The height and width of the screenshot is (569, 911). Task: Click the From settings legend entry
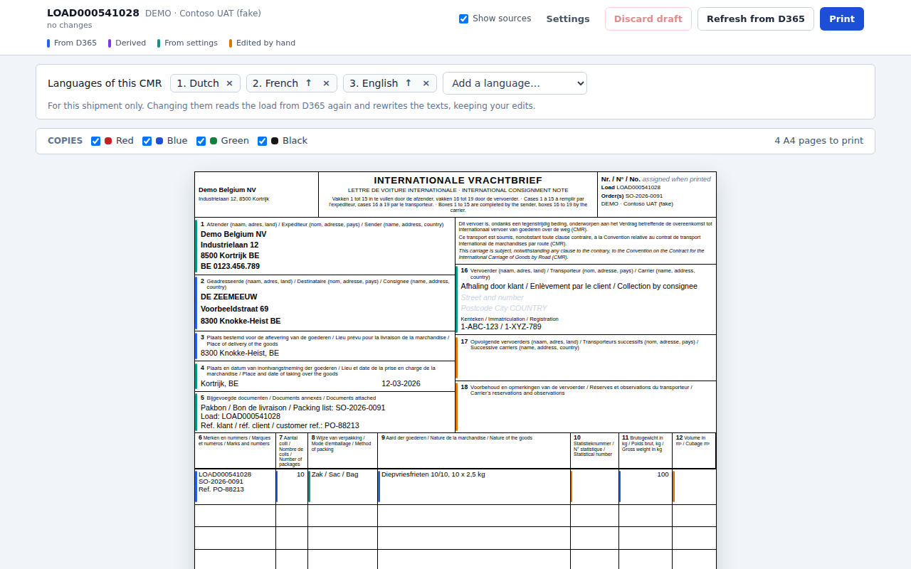(x=188, y=43)
